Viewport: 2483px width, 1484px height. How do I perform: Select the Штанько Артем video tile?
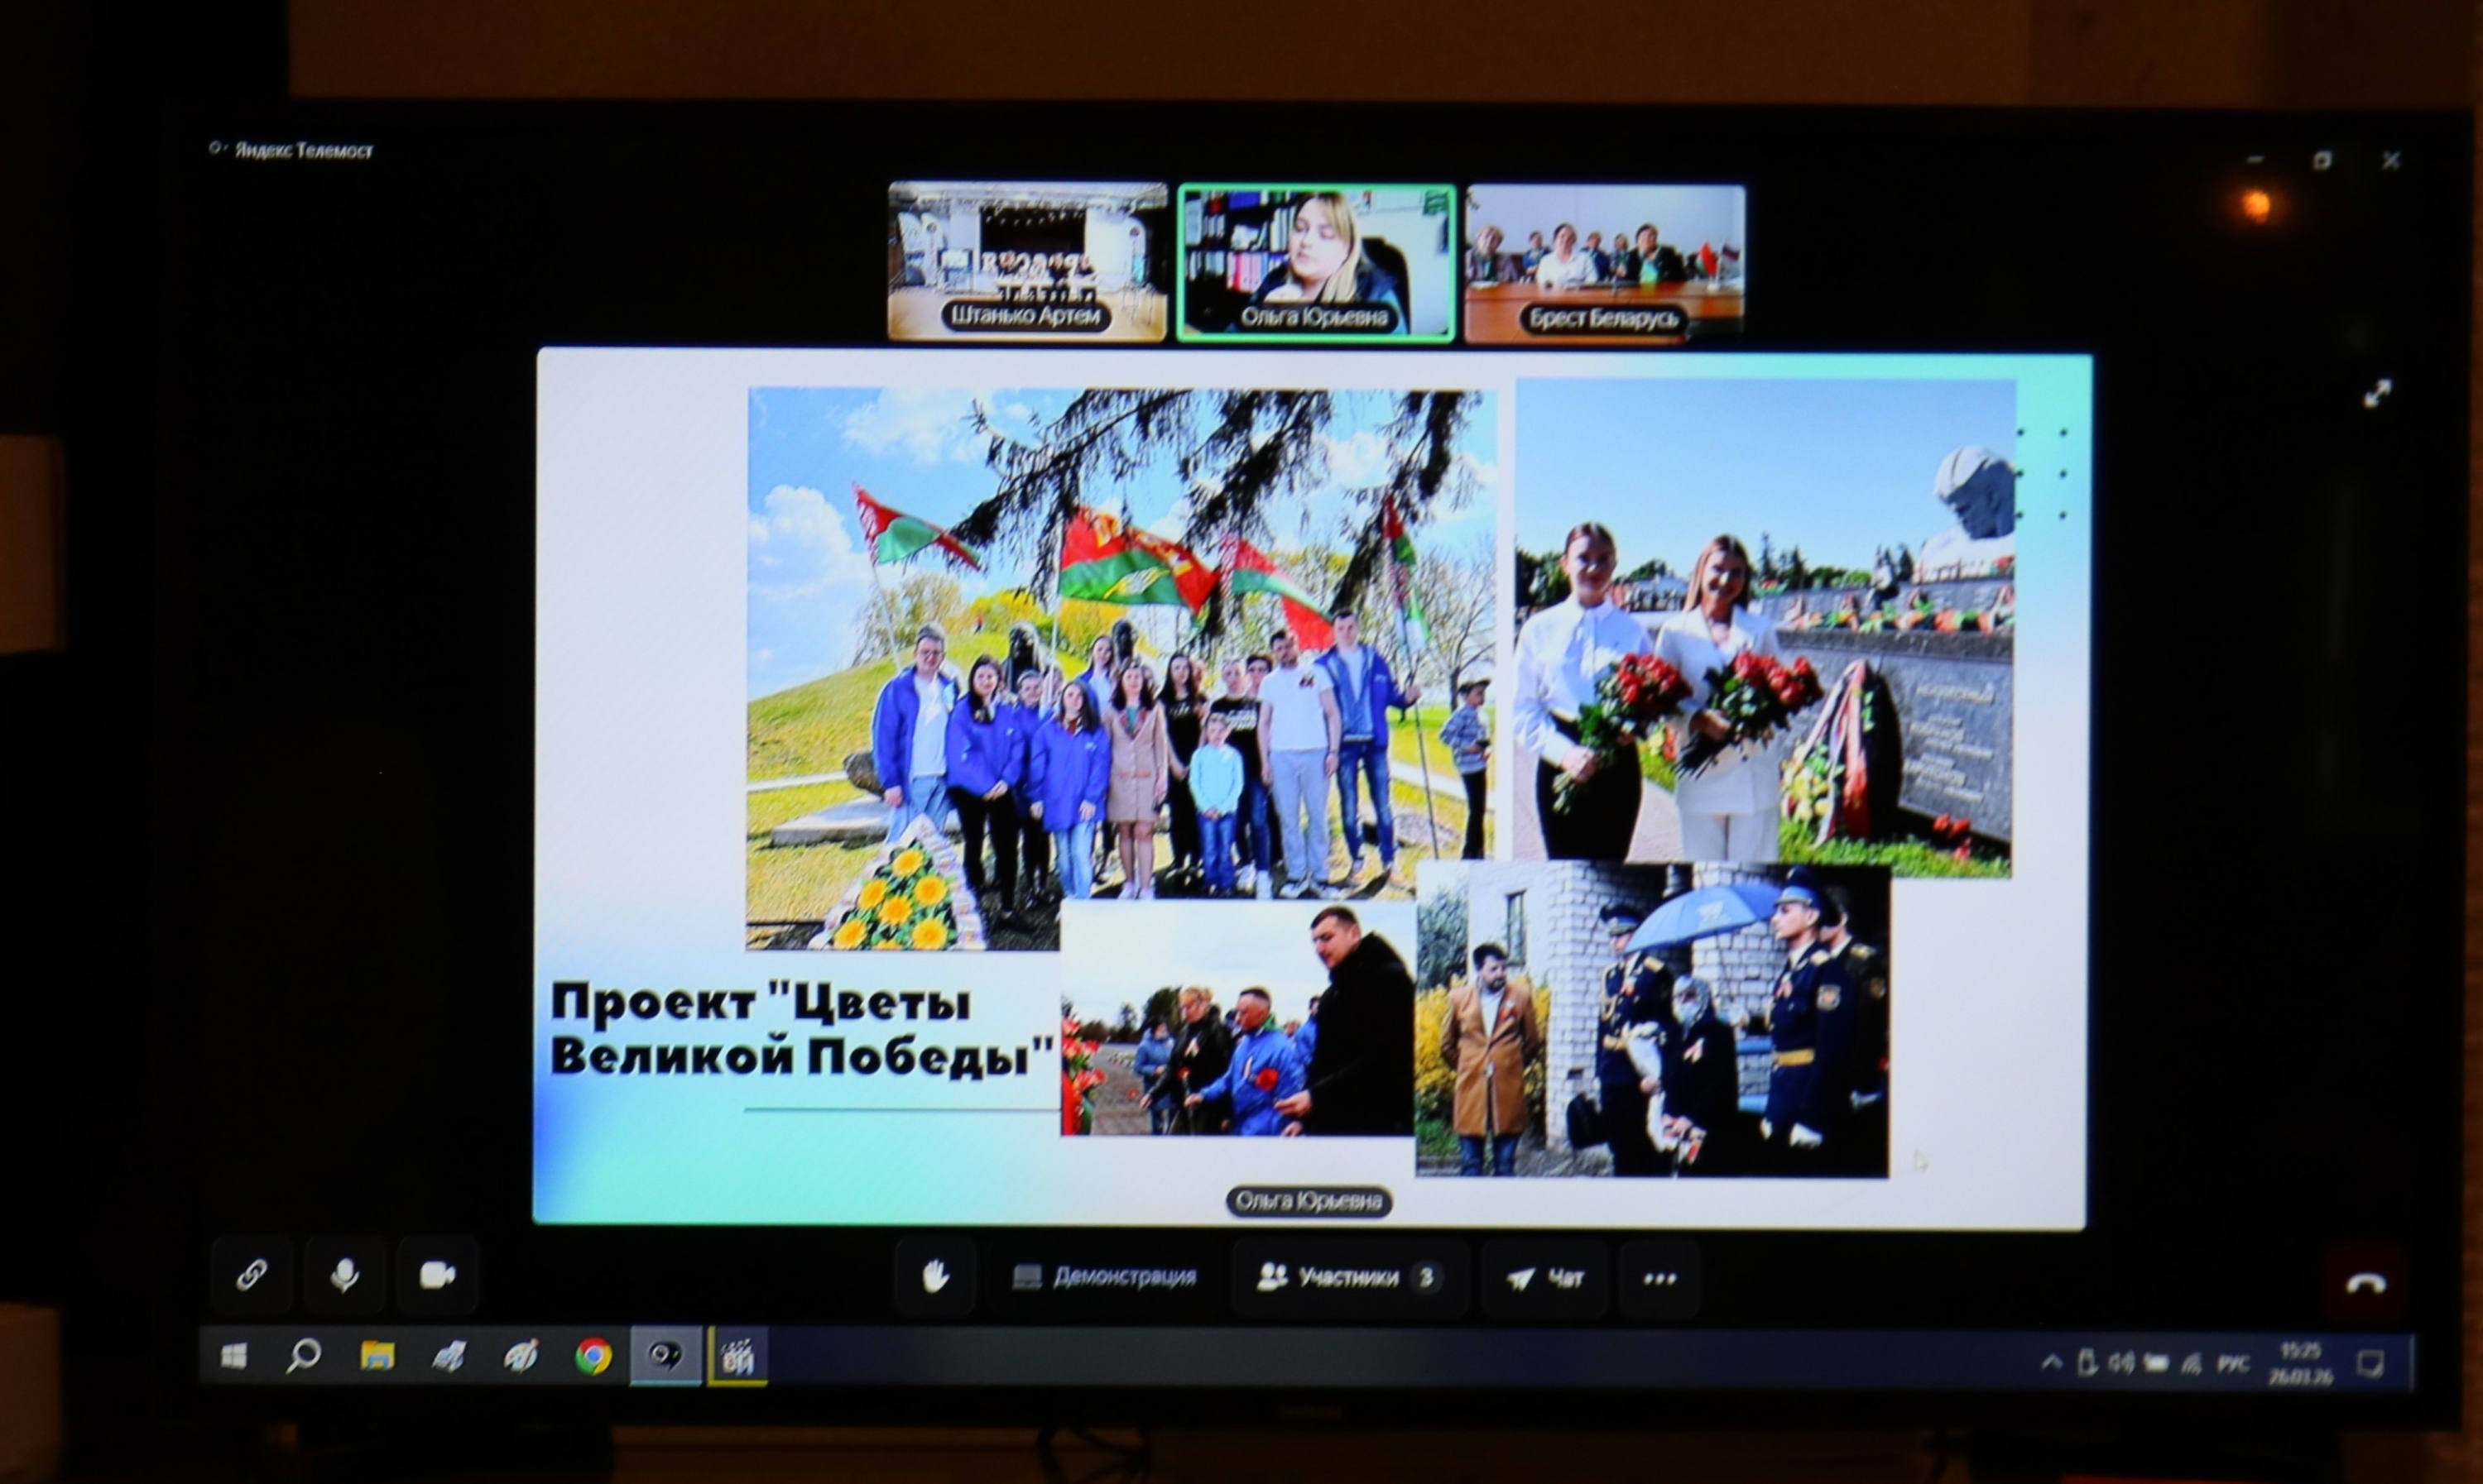[1027, 262]
